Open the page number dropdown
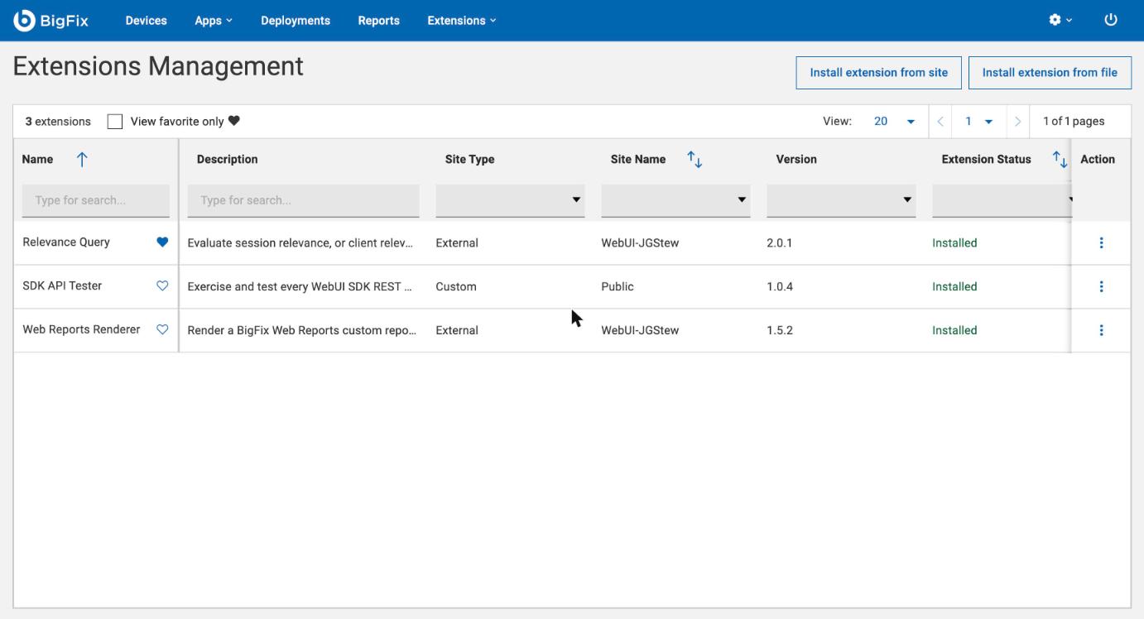The image size is (1144, 619). (x=978, y=122)
